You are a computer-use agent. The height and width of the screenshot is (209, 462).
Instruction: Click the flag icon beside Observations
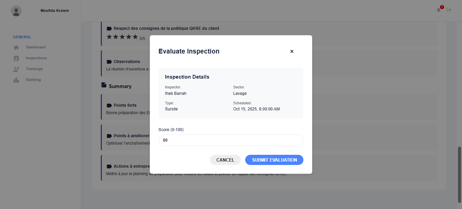(x=109, y=61)
